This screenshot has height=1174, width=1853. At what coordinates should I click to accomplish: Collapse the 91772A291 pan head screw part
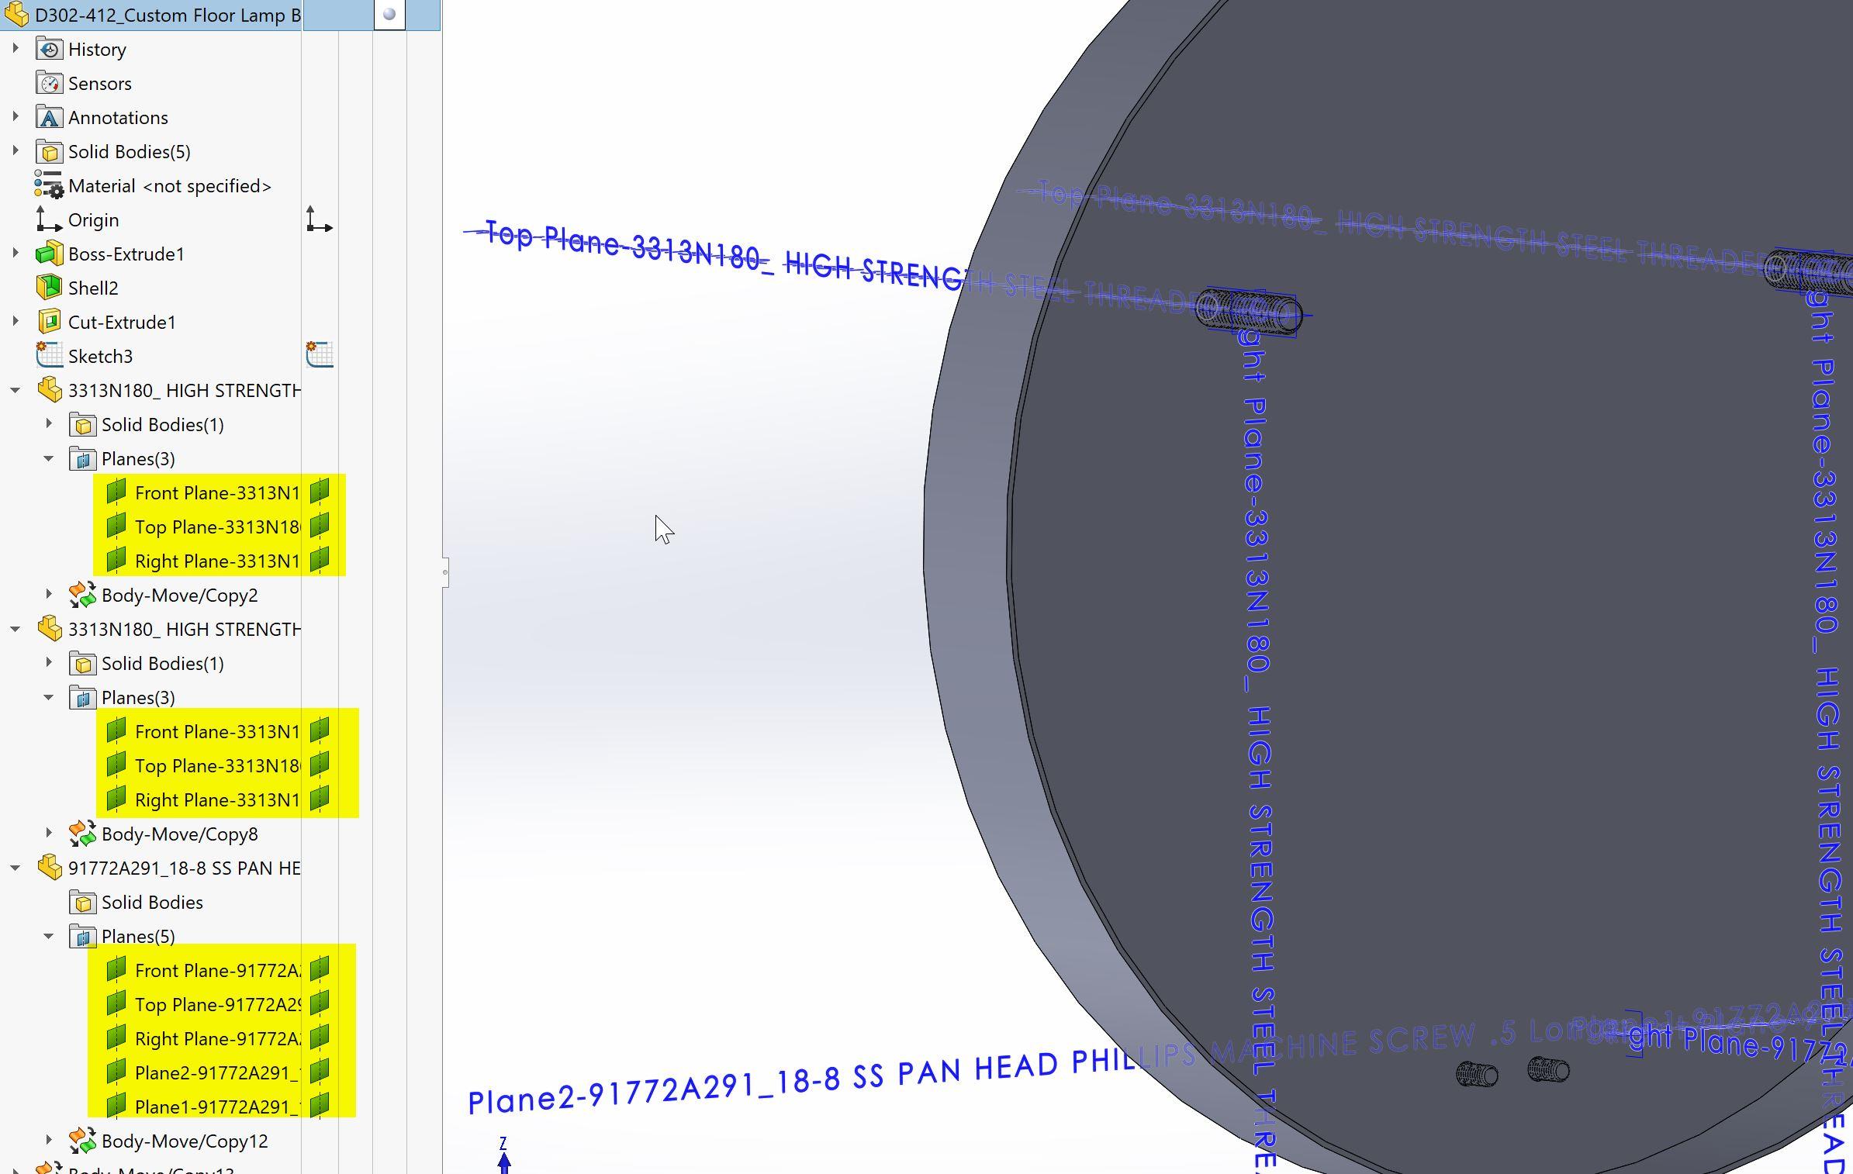[x=15, y=868]
